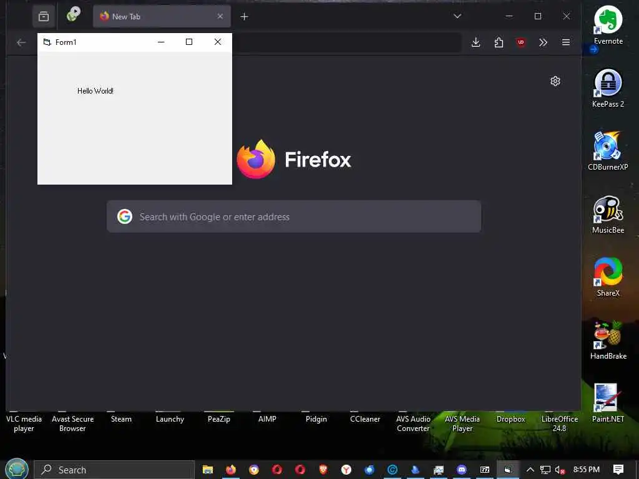Open the 8:55 PM clock flyout
This screenshot has height=479, width=639.
click(587, 470)
